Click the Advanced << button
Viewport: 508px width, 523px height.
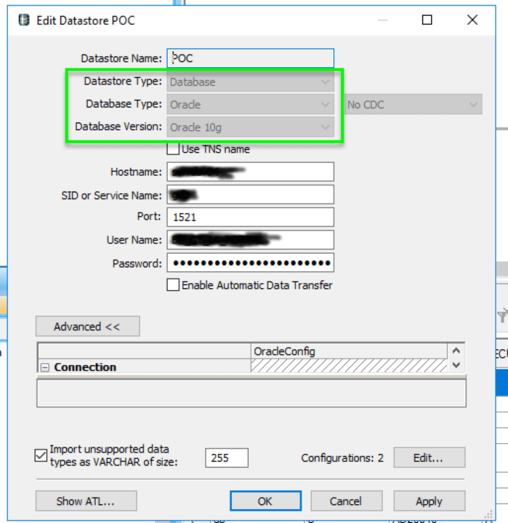click(x=87, y=326)
